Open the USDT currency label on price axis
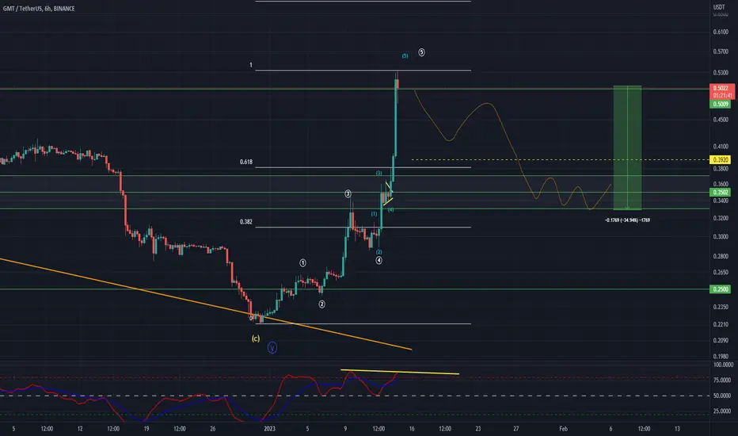Image resolution: width=738 pixels, height=436 pixels. 719,7
